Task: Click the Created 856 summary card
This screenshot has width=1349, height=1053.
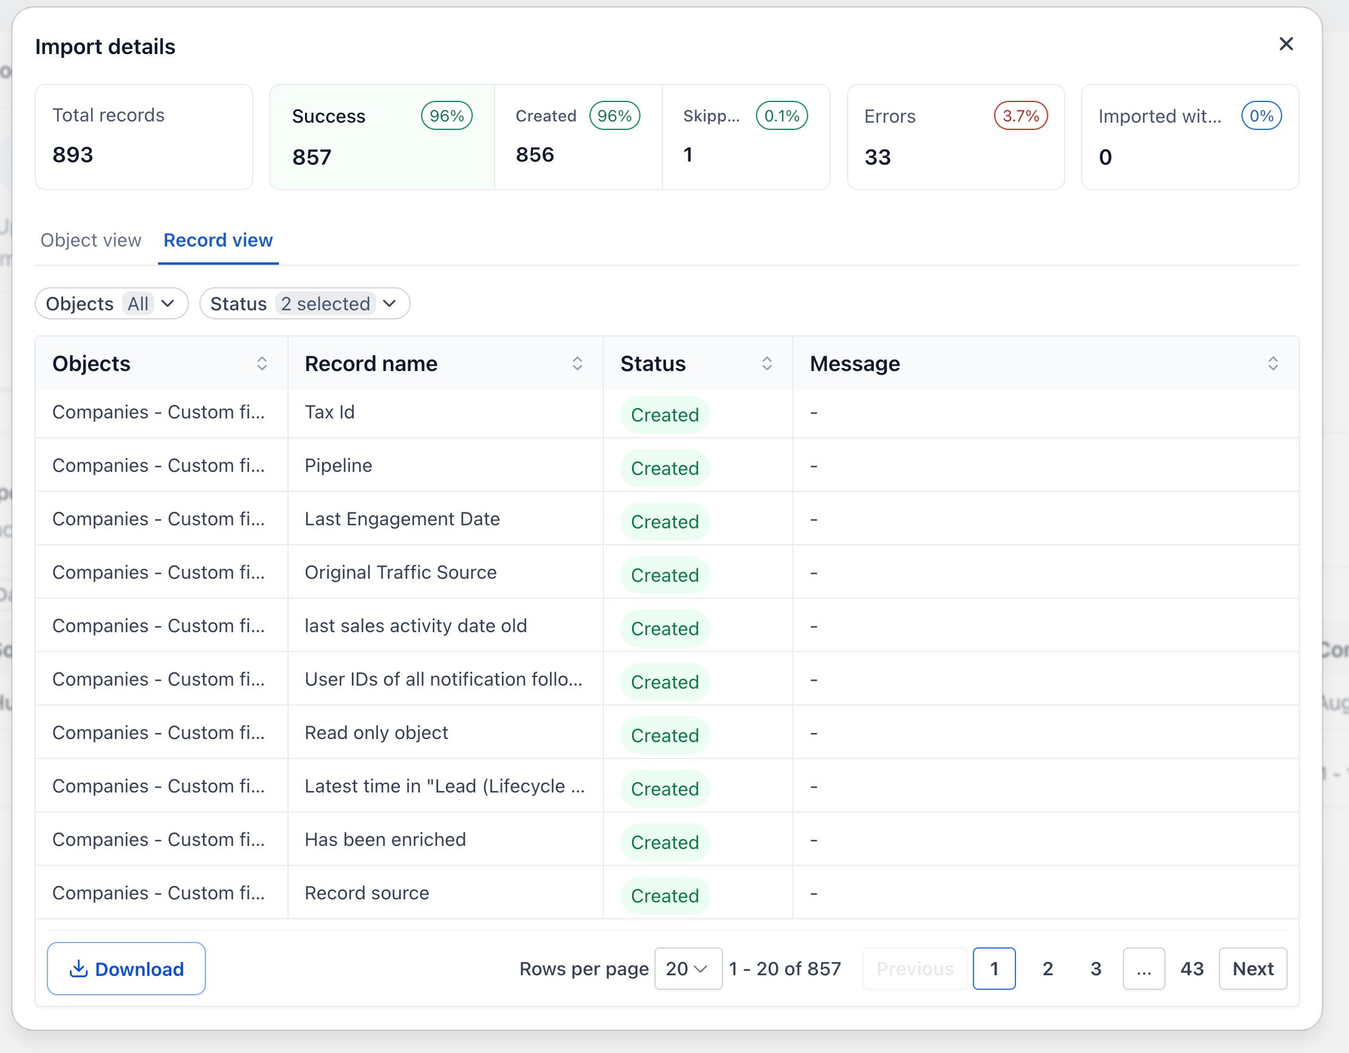Action: point(578,137)
